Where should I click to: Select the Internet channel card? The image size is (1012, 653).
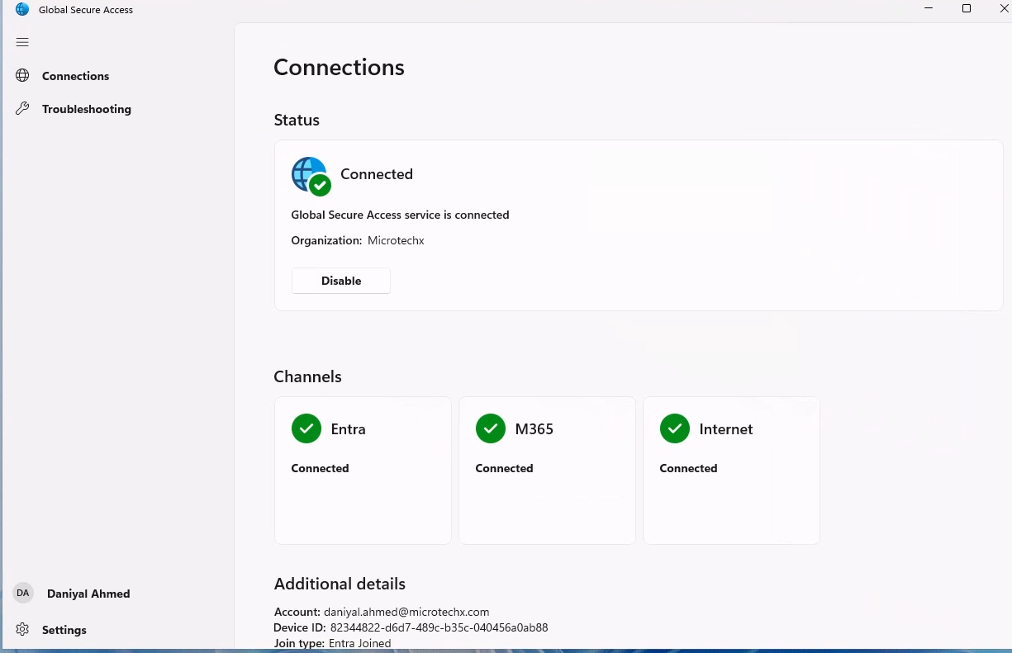point(731,471)
